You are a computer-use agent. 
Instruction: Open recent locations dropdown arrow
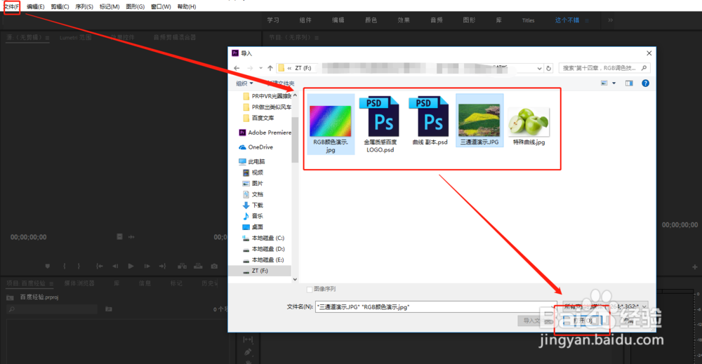260,68
